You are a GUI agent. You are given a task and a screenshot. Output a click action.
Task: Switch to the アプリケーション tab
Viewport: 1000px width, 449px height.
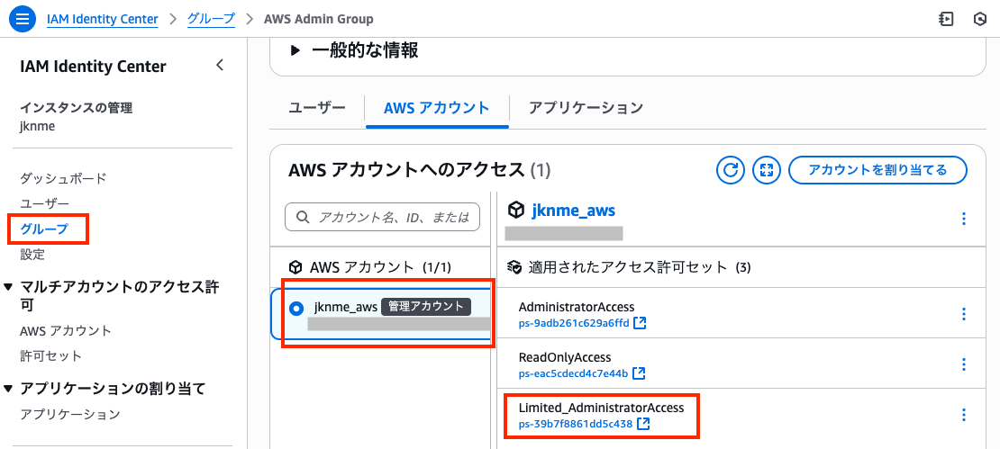tap(586, 108)
